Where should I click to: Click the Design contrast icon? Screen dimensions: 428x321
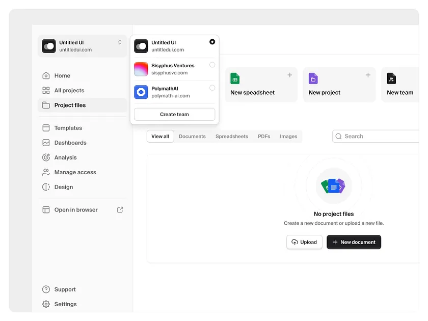(x=46, y=187)
